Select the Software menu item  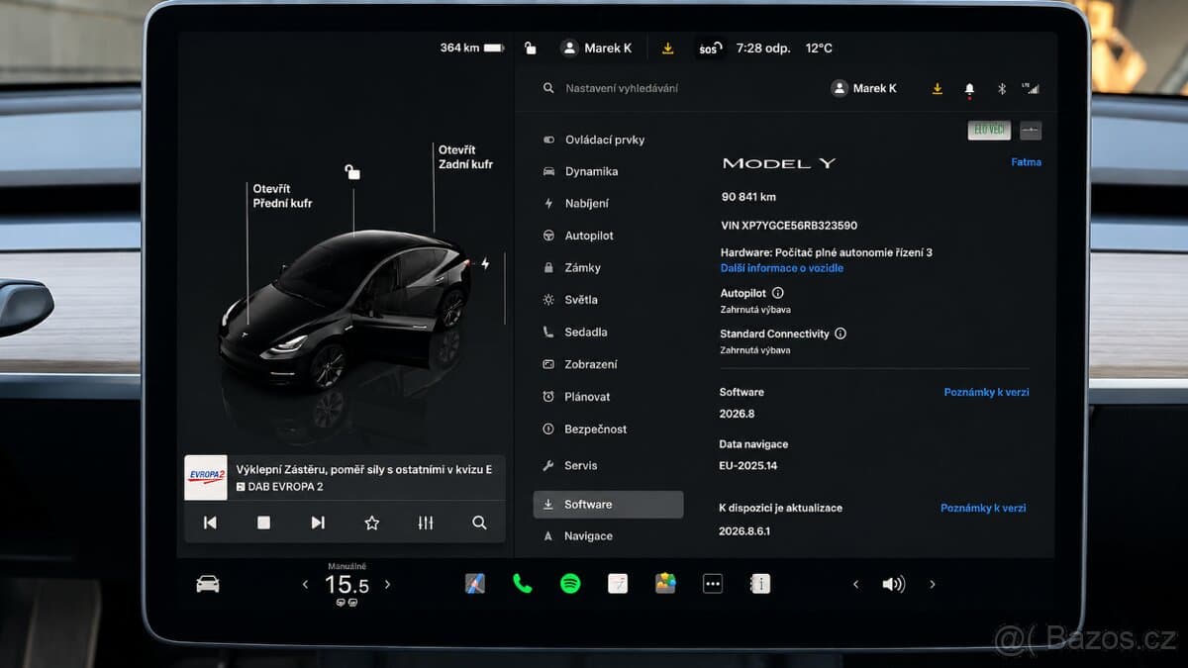point(608,504)
